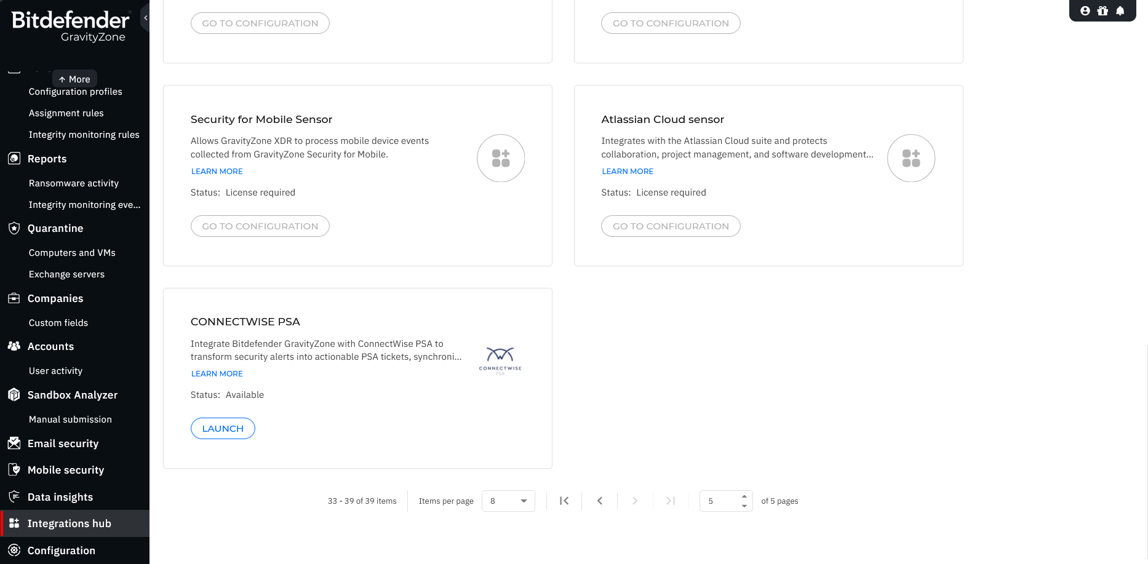Viewport: 1148px width, 564px height.
Task: Select the Quarantine section label
Action: [x=55, y=228]
